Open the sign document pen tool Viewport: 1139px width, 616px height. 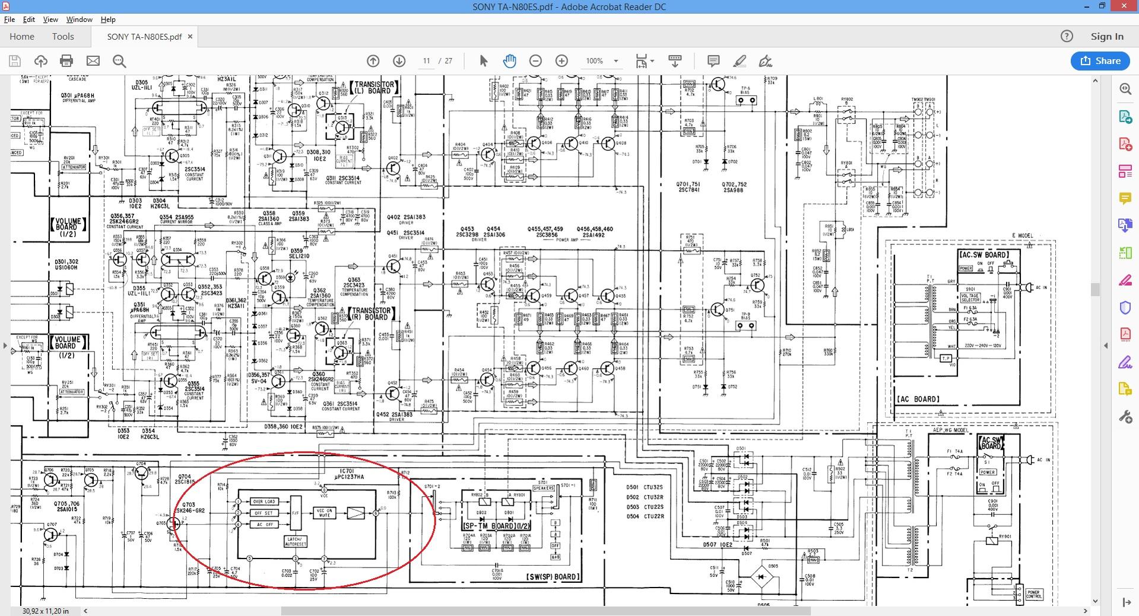click(x=766, y=61)
